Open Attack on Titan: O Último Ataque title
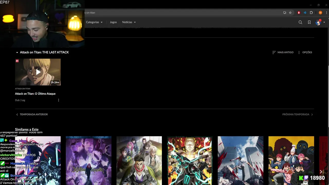 coord(35,94)
